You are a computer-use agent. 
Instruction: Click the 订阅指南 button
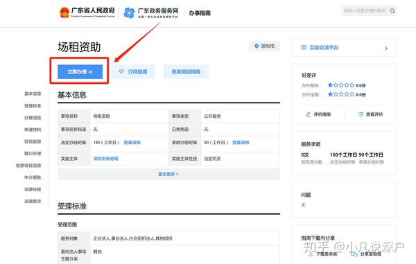pyautogui.click(x=133, y=72)
